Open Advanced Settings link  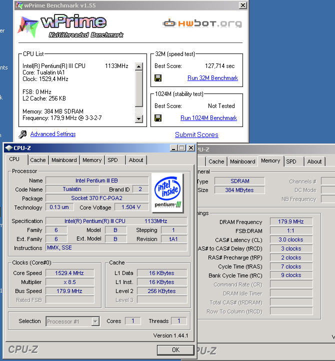pos(53,134)
